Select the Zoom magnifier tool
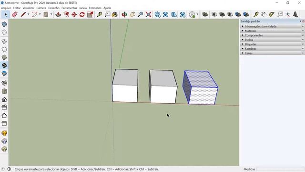This screenshot has height=172, width=305. [x=140, y=15]
